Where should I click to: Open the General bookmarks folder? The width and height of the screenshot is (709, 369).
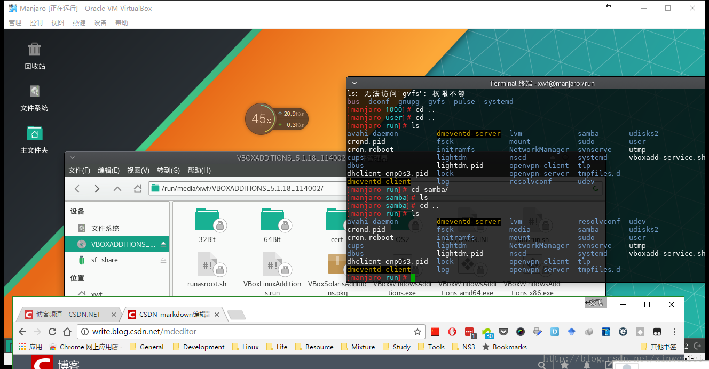click(x=147, y=347)
